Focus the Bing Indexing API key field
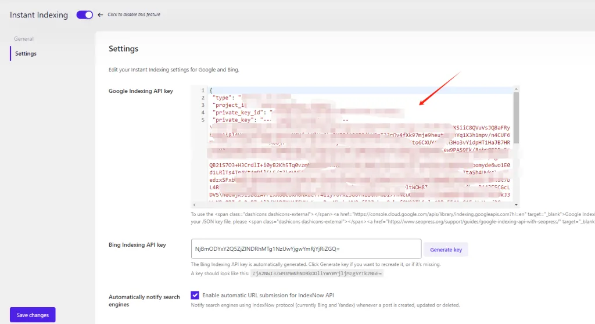The image size is (595, 324). pos(306,249)
